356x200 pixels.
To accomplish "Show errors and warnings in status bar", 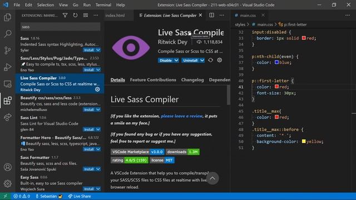I will (x=22, y=196).
